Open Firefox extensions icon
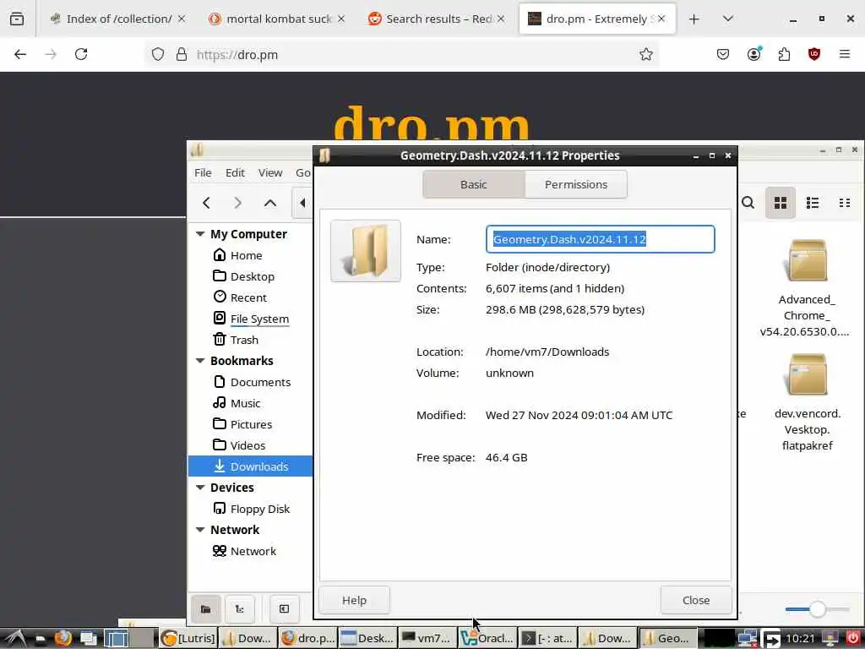The height and width of the screenshot is (649, 865). pyautogui.click(x=784, y=54)
